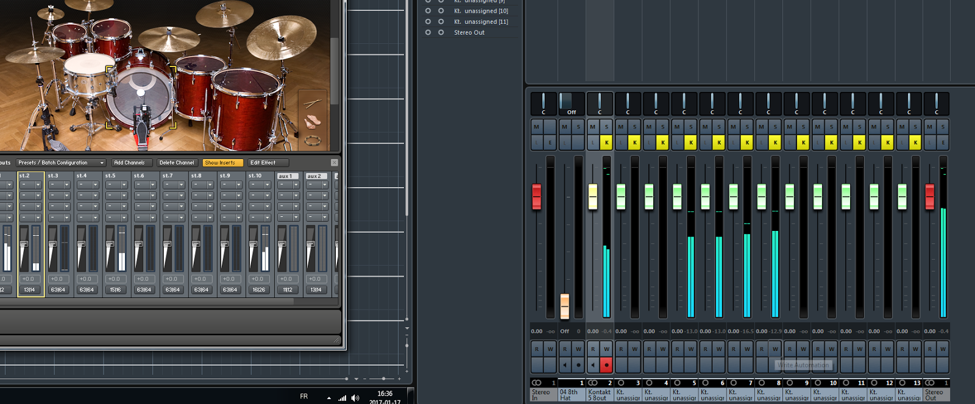Image resolution: width=975 pixels, height=404 pixels.
Task: Enable monitoring on the 04 8th Hat channel
Action: tap(565, 365)
